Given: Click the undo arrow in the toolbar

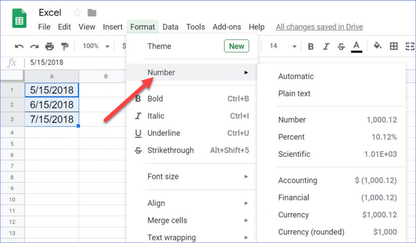Looking at the screenshot, I should click(x=19, y=47).
